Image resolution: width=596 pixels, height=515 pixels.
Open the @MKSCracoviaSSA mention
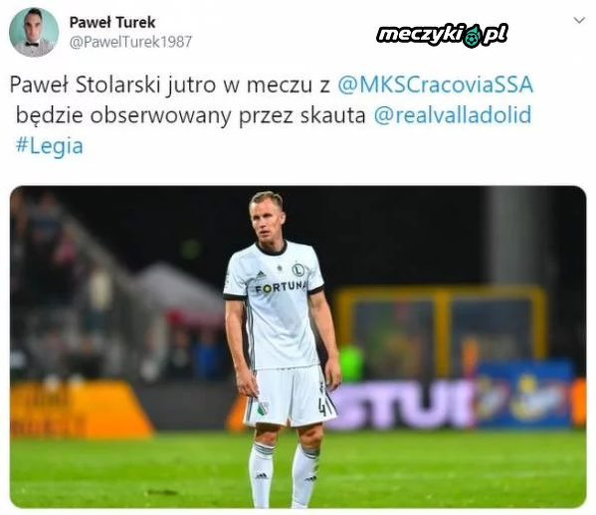tap(436, 85)
